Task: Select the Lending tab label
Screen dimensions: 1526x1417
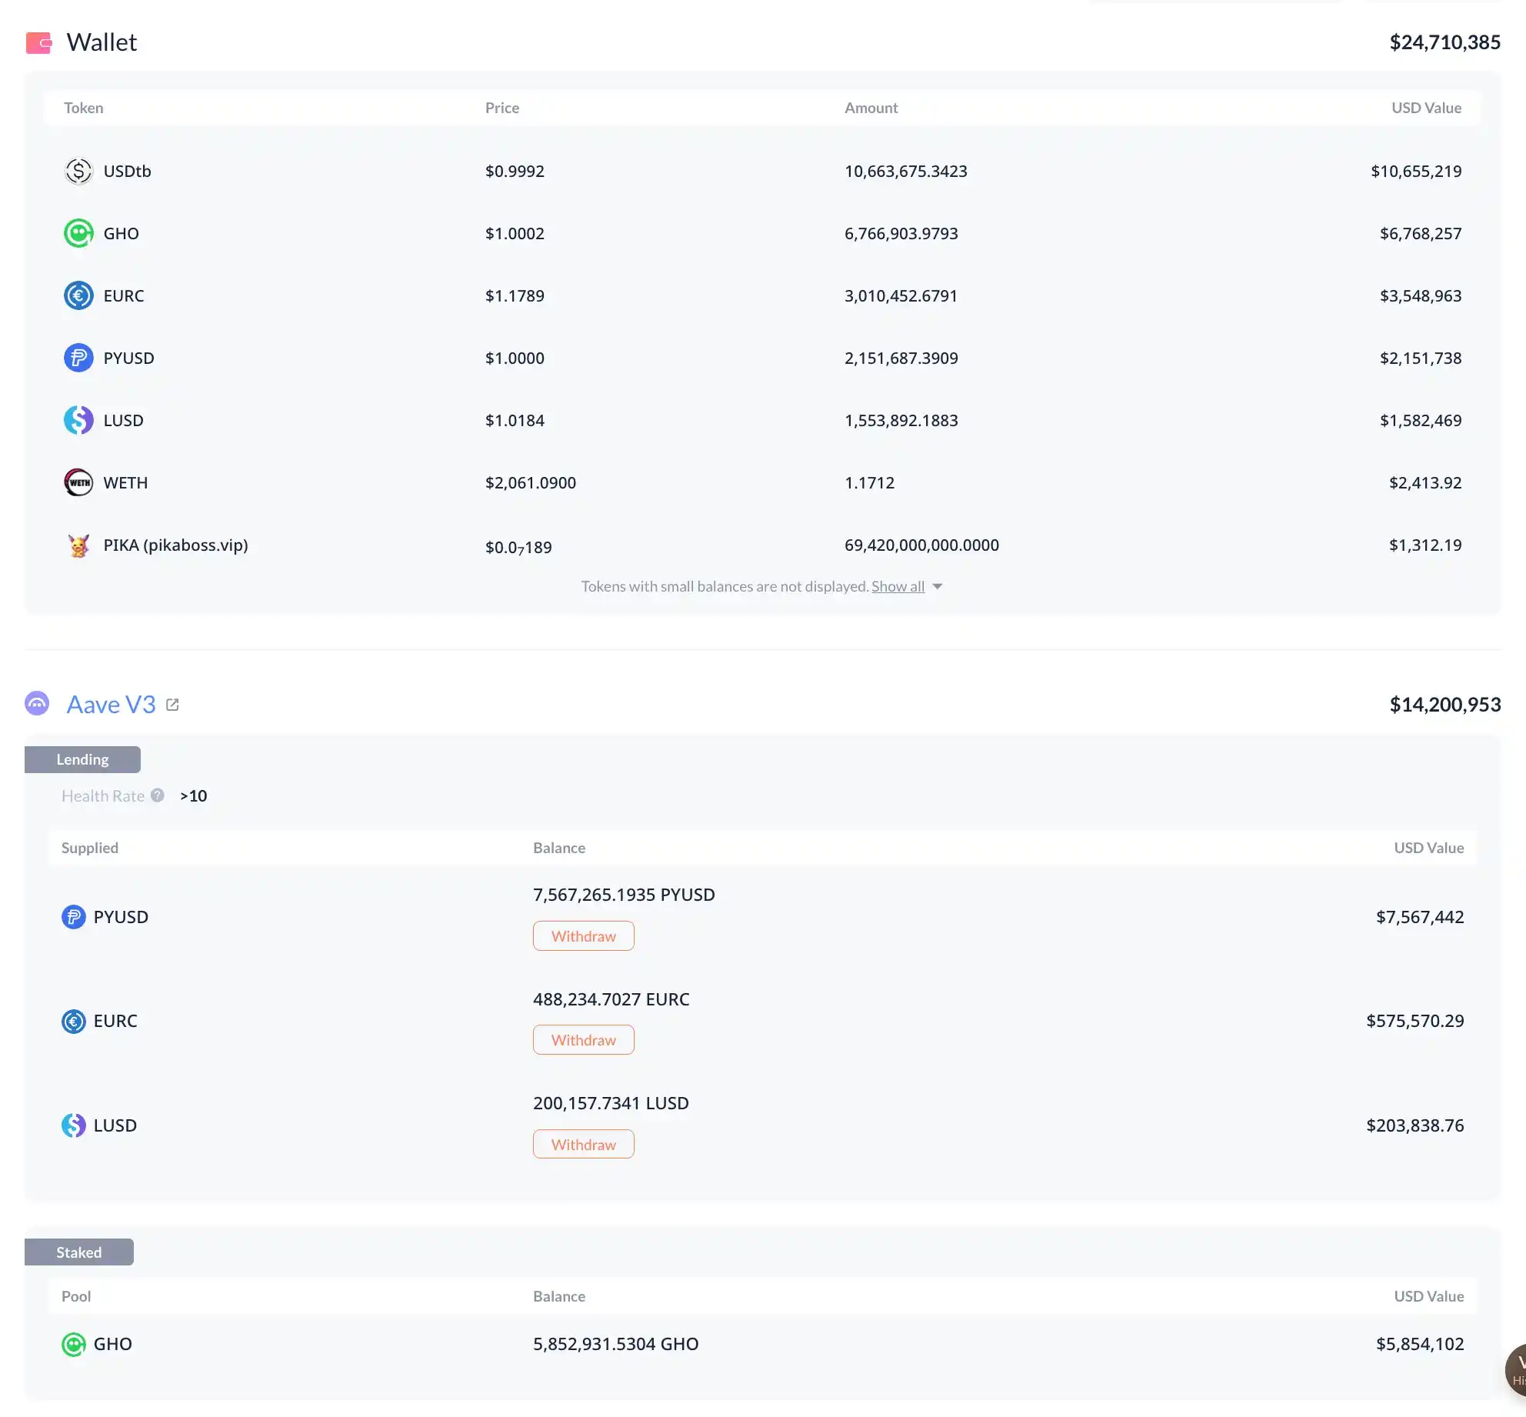Action: click(x=82, y=759)
